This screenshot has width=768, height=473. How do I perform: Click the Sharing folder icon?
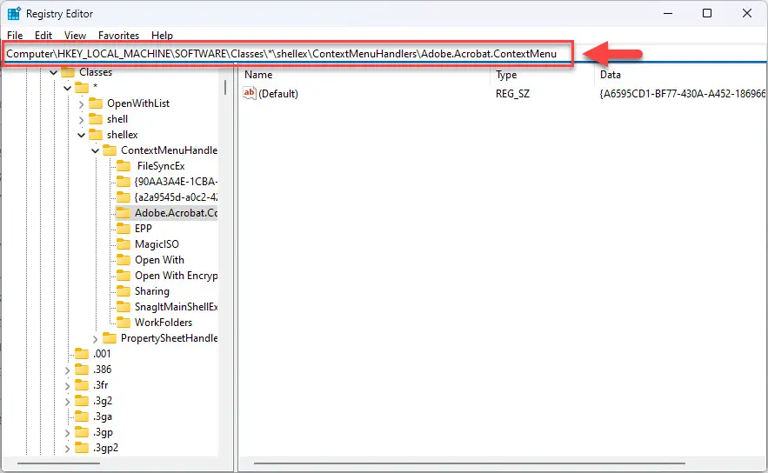(124, 291)
